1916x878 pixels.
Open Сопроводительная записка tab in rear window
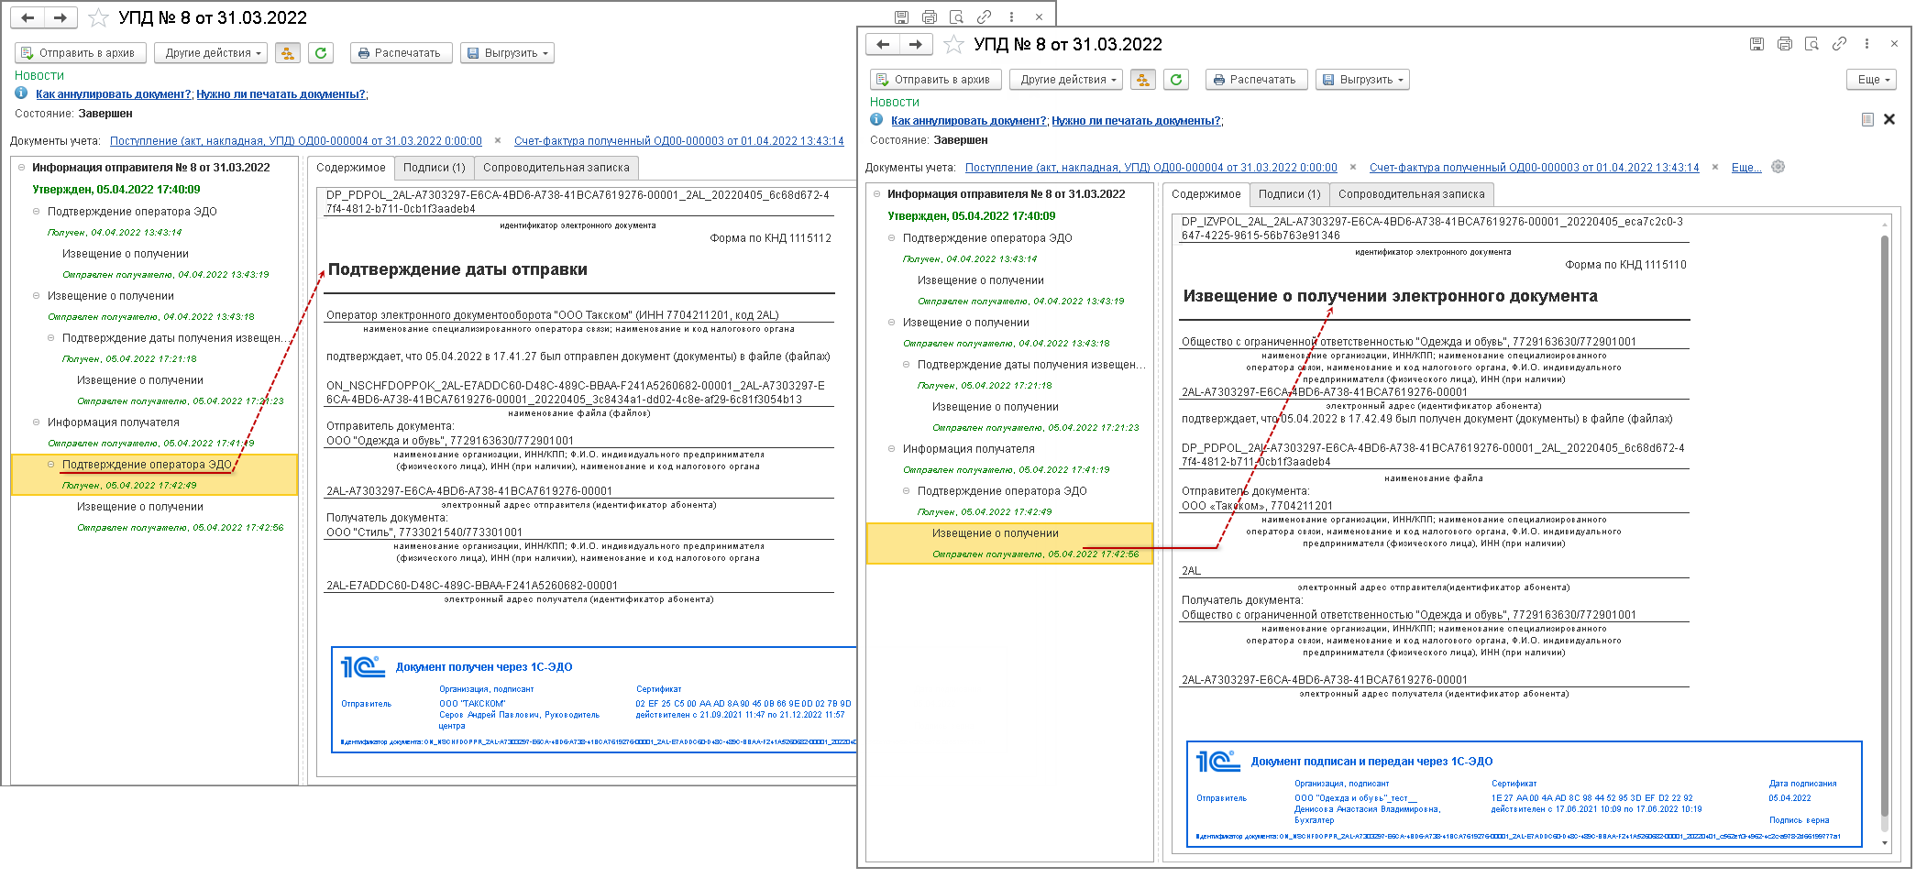(556, 168)
